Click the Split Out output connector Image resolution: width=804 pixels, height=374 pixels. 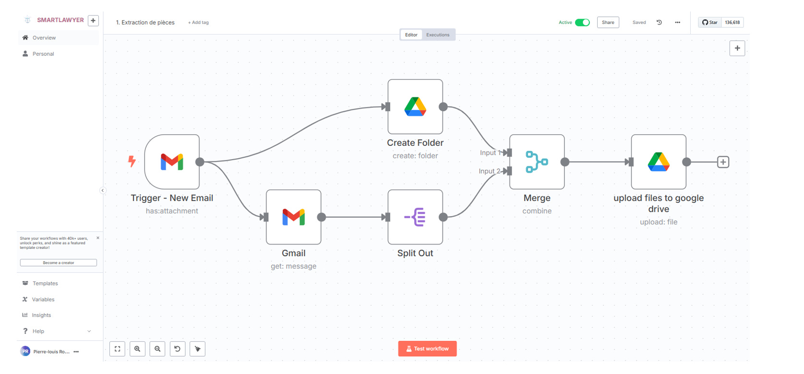tap(443, 217)
